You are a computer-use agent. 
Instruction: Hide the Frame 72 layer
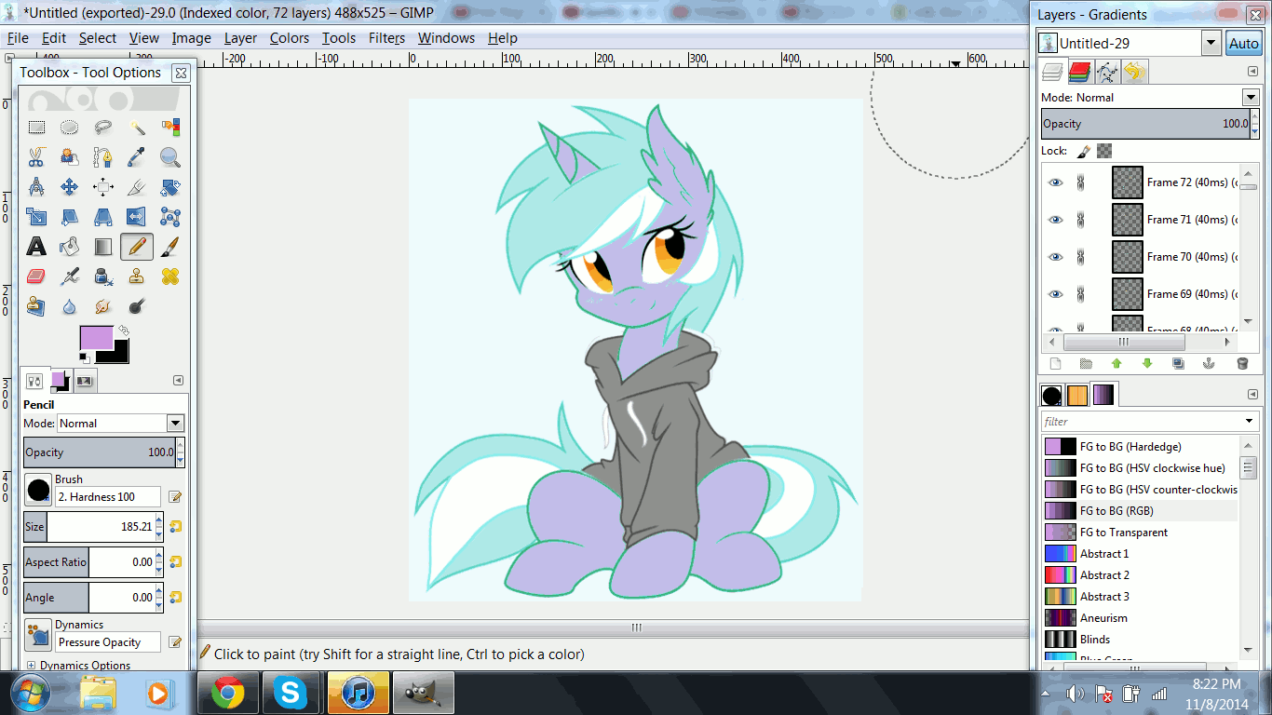point(1055,182)
